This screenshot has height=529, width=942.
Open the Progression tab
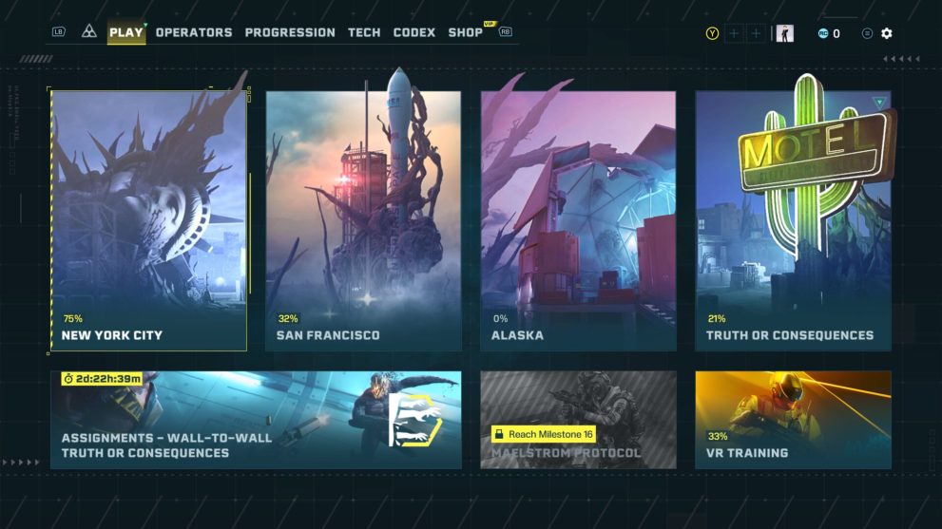(290, 32)
